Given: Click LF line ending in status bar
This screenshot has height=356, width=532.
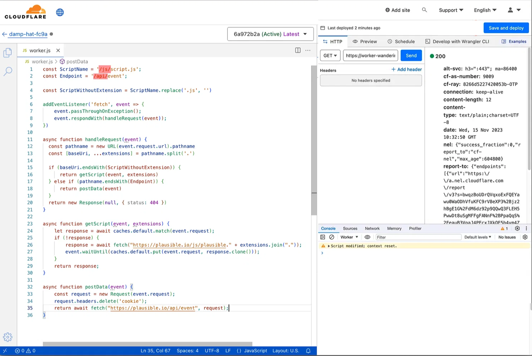Looking at the screenshot, I should pos(228,351).
